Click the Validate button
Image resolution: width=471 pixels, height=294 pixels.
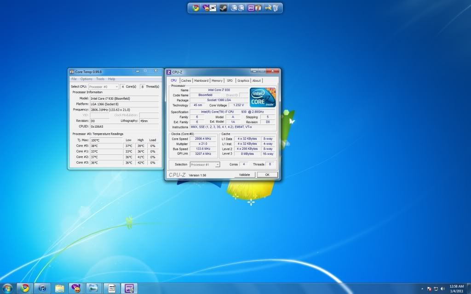coord(244,175)
